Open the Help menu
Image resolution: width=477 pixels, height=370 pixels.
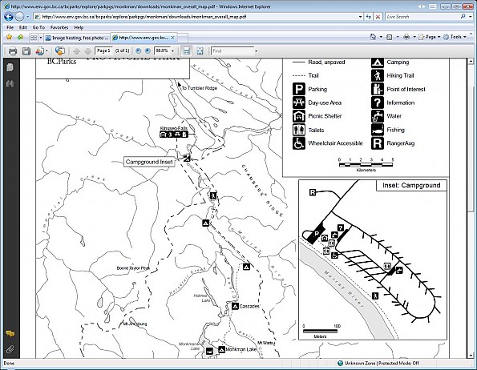79,27
